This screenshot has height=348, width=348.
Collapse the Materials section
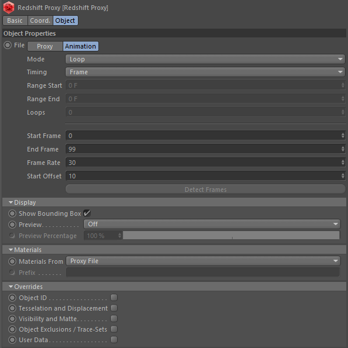click(x=11, y=250)
